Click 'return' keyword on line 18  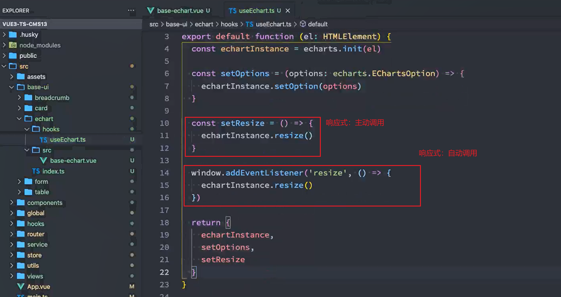[206, 223]
